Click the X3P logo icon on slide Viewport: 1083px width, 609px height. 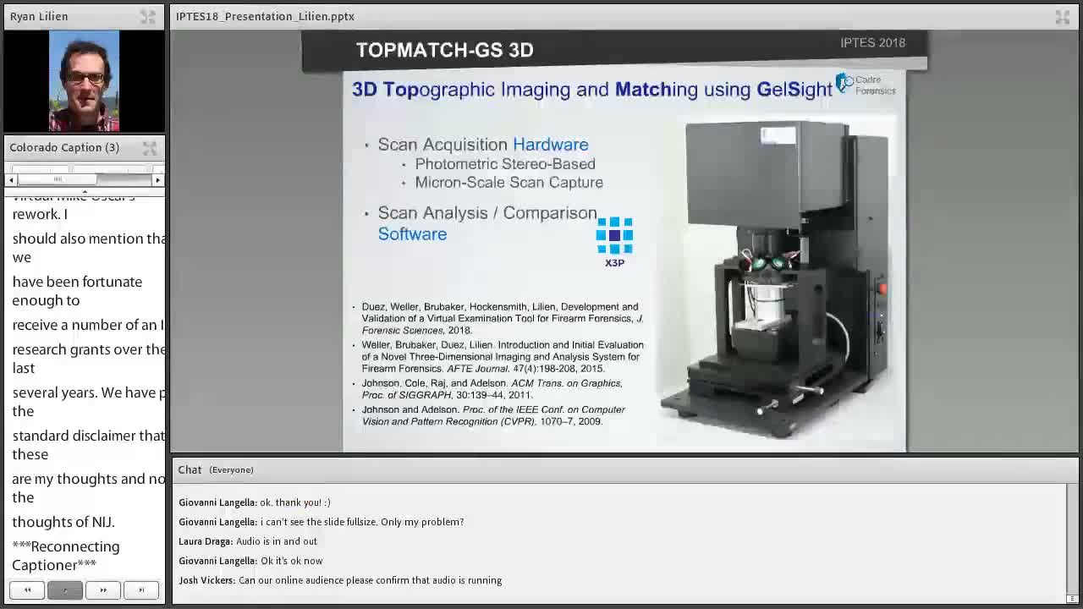tap(614, 241)
